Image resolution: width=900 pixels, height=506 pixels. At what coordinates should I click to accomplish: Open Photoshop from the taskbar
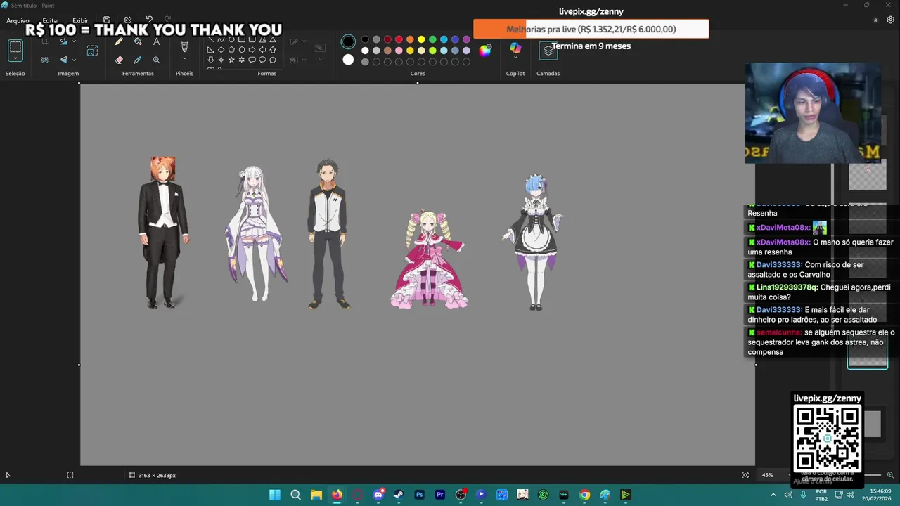click(419, 495)
